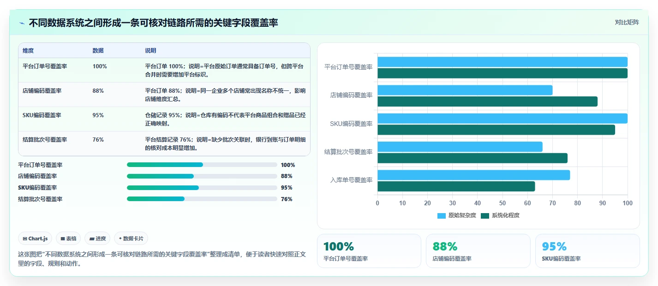658x286 pixels.
Task: Click light blue bar for 结算批次号覆盖率 in chart
Action: pos(460,147)
